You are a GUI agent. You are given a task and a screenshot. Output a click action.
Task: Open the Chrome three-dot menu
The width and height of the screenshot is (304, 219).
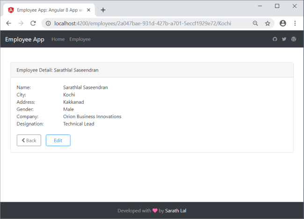click(295, 23)
